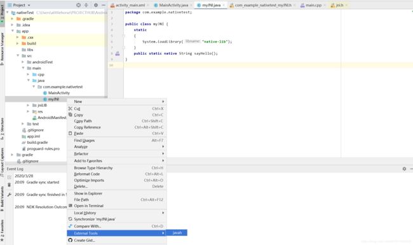Close the myJNI.java tab
The width and height of the screenshot is (413, 245).
pyautogui.click(x=224, y=5)
